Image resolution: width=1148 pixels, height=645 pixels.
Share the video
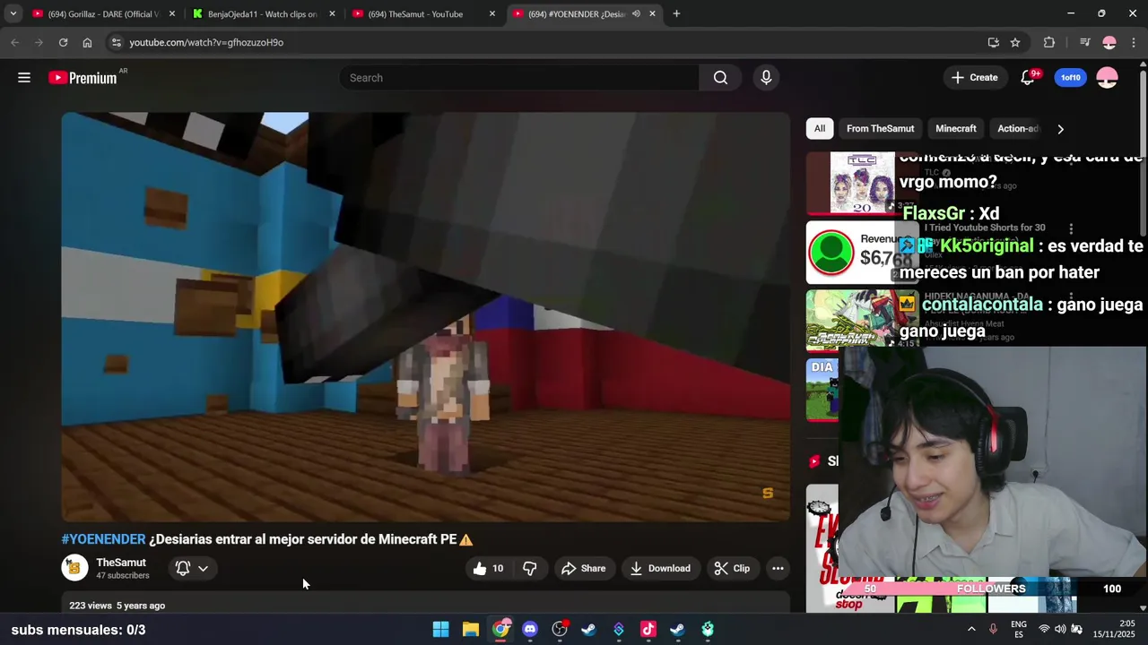click(x=583, y=568)
